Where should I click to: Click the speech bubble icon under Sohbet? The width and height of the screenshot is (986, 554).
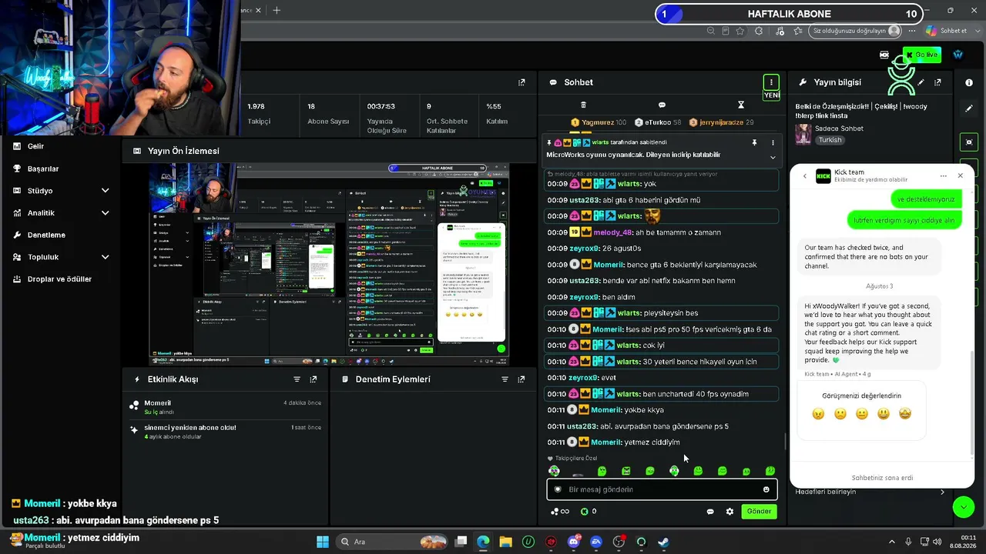tap(662, 105)
